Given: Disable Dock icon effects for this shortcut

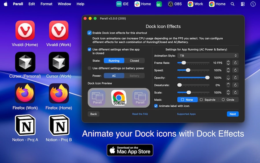Looking at the screenshot, I should click(90, 33).
